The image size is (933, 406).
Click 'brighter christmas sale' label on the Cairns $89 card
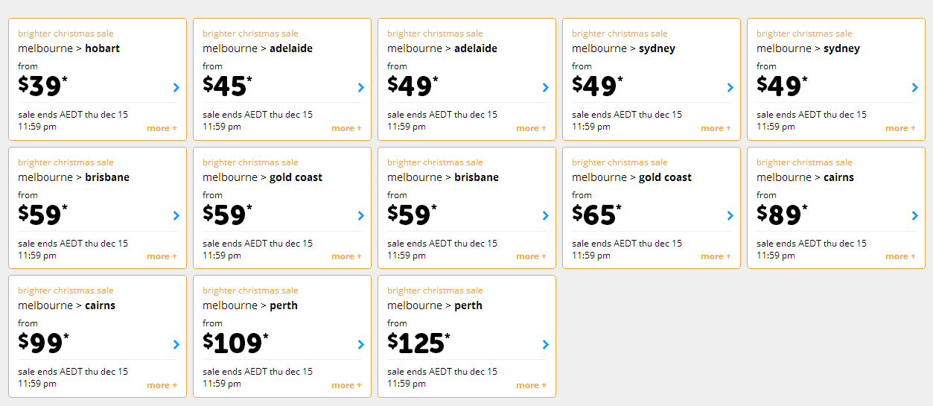click(x=804, y=162)
